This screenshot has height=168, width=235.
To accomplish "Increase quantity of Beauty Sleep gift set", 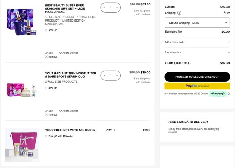I will pyautogui.click(x=117, y=8).
